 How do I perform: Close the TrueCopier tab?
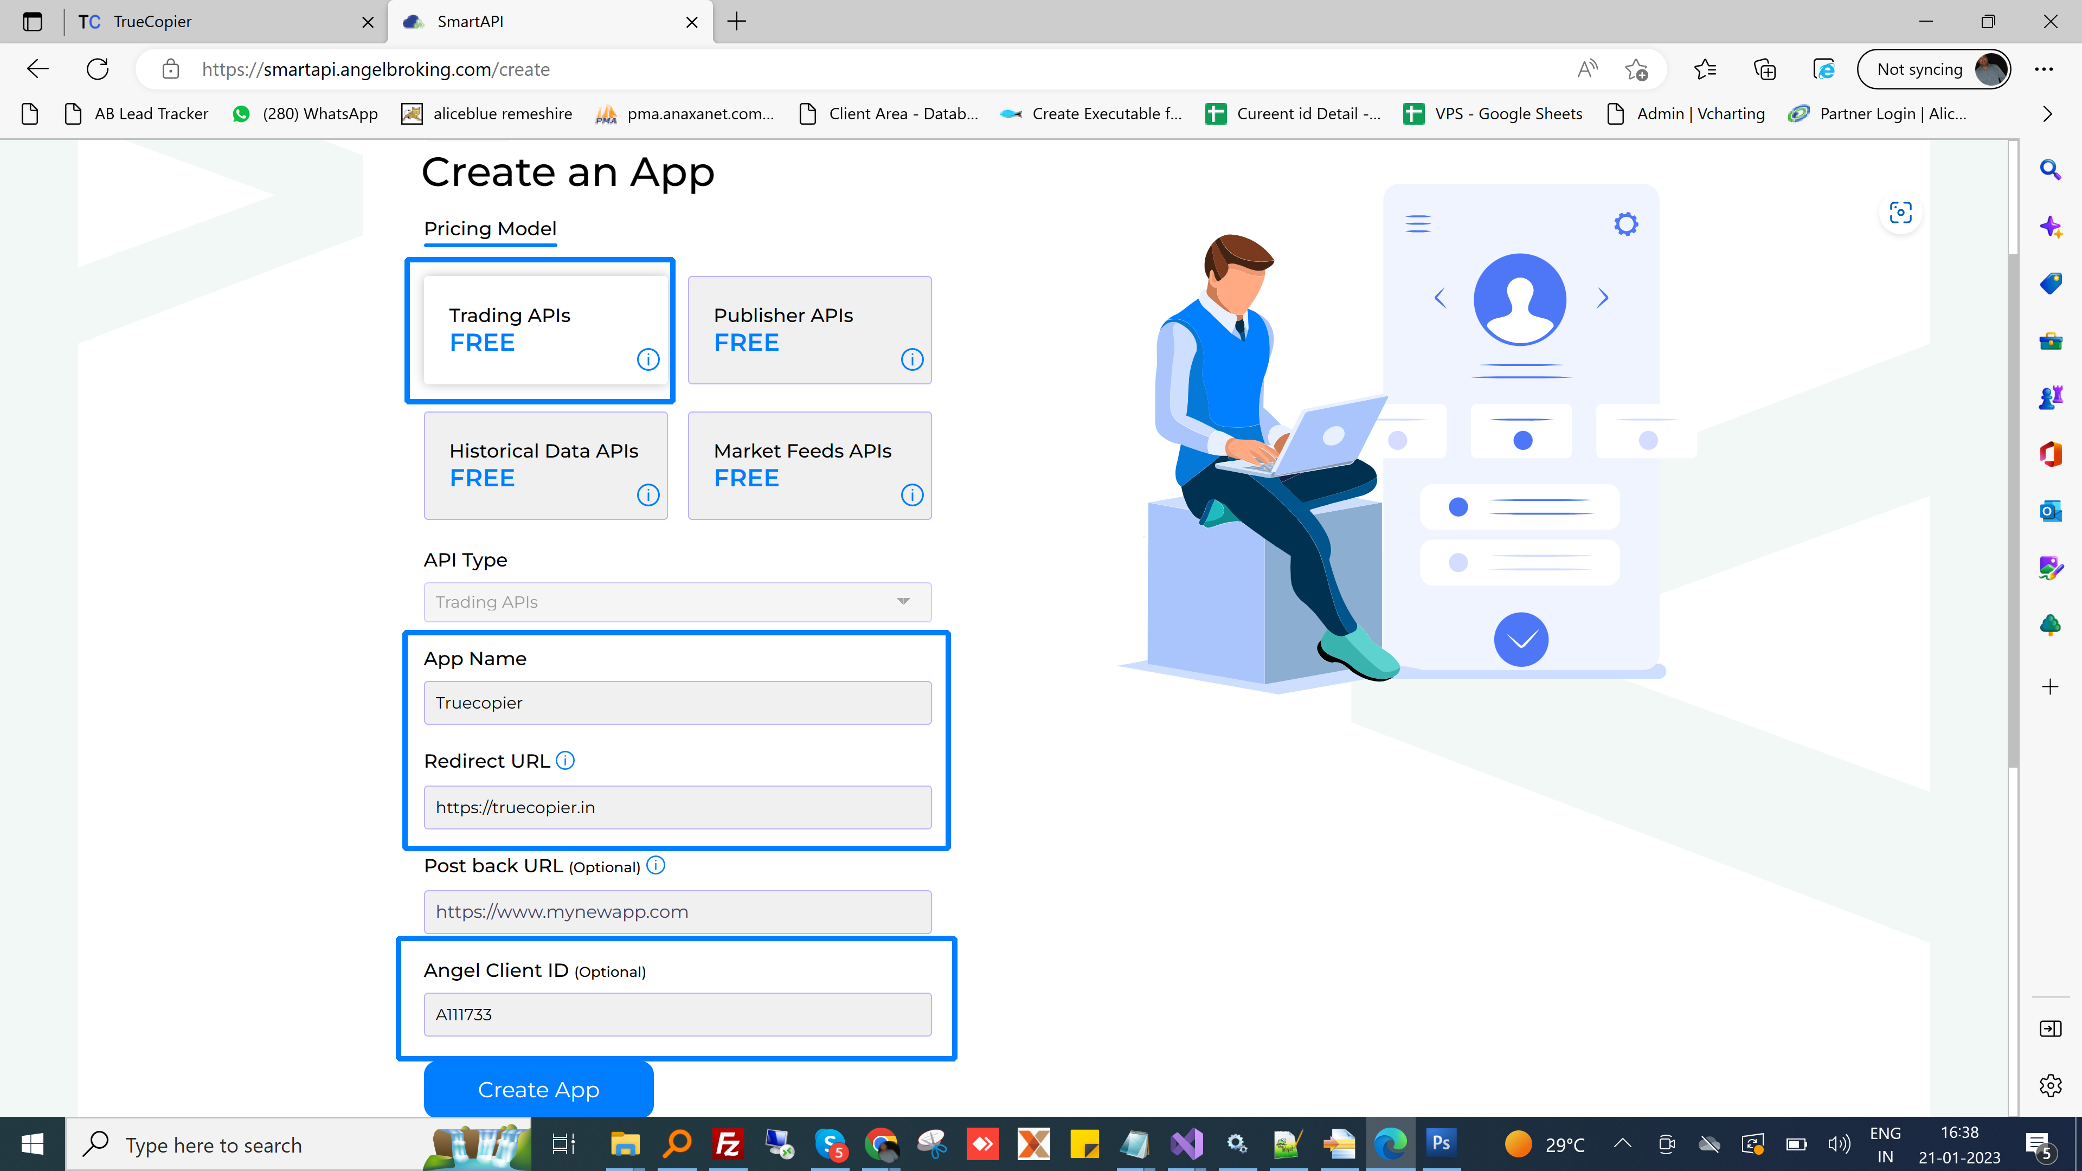pyautogui.click(x=368, y=22)
